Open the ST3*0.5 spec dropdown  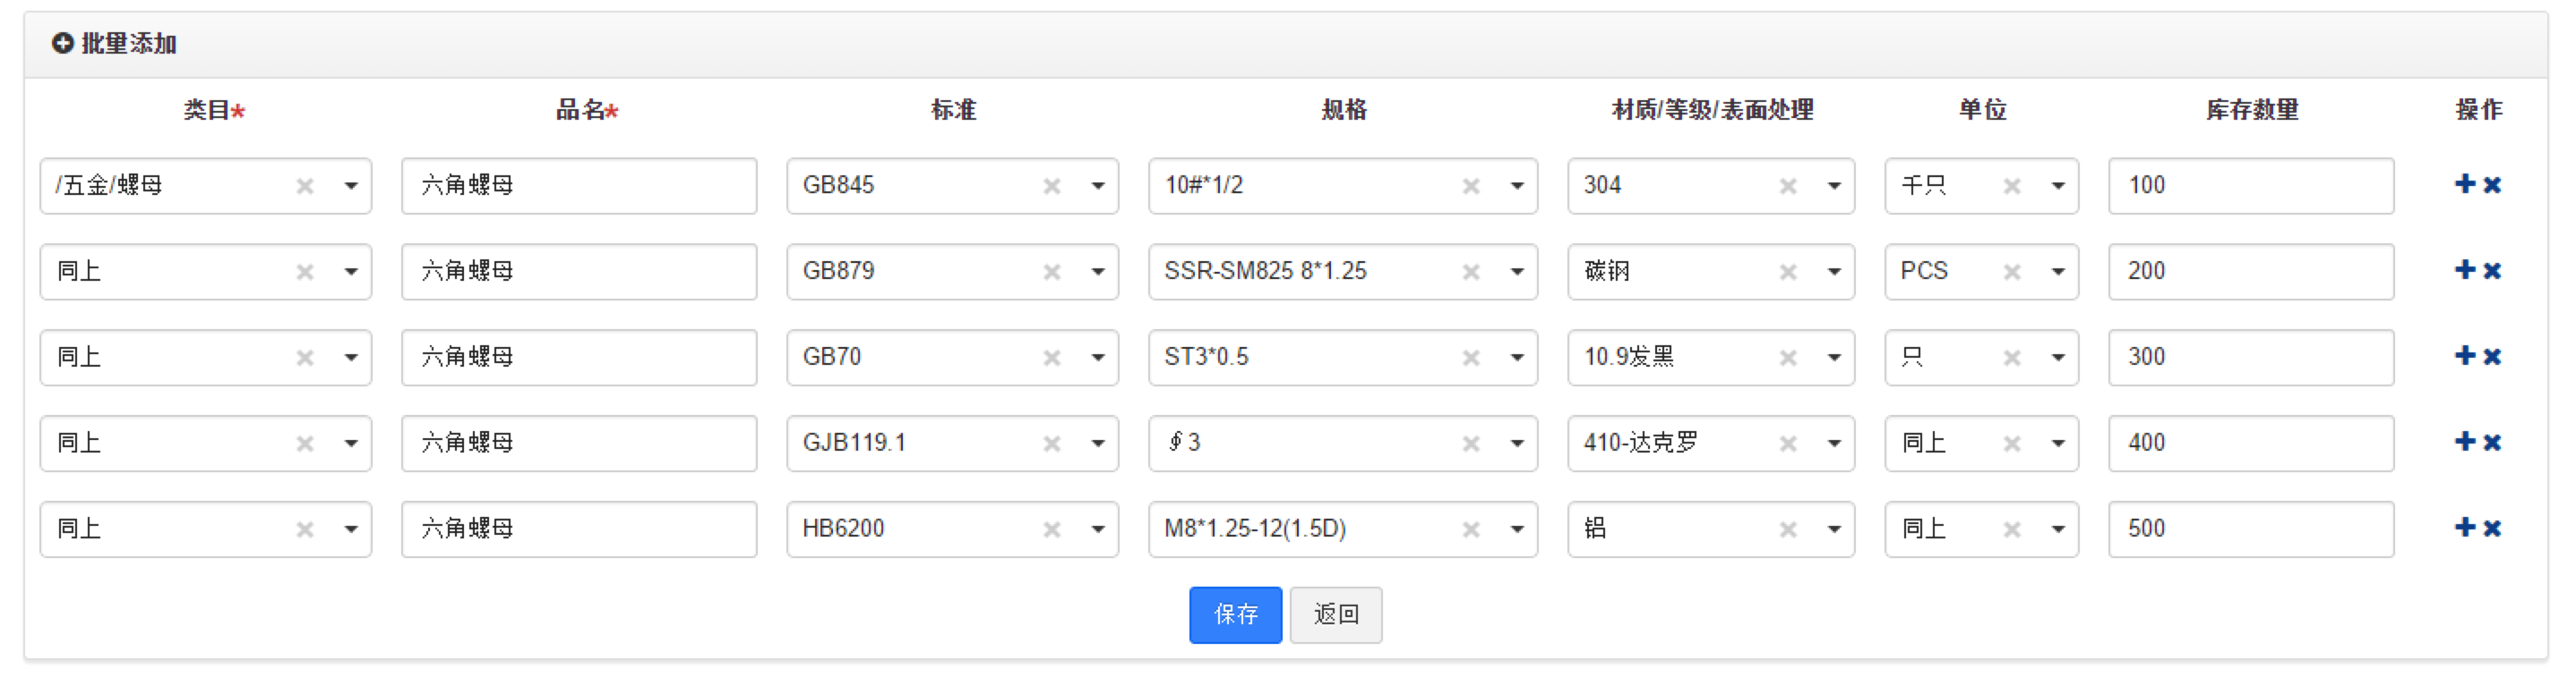point(1517,358)
